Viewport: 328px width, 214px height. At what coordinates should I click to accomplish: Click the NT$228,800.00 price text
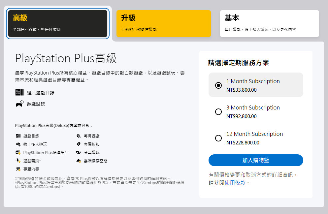(x=243, y=142)
